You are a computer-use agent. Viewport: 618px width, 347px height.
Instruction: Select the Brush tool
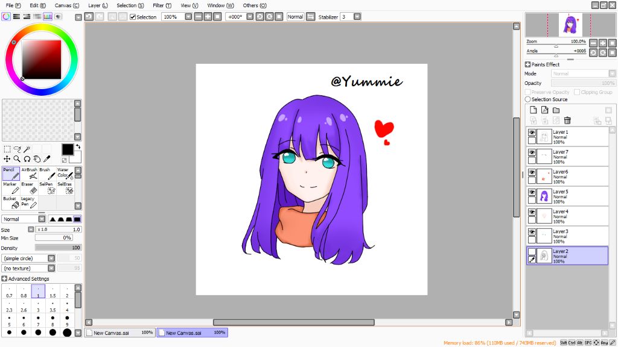pos(47,173)
